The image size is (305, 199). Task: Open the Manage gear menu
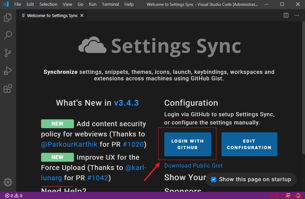pos(8,182)
